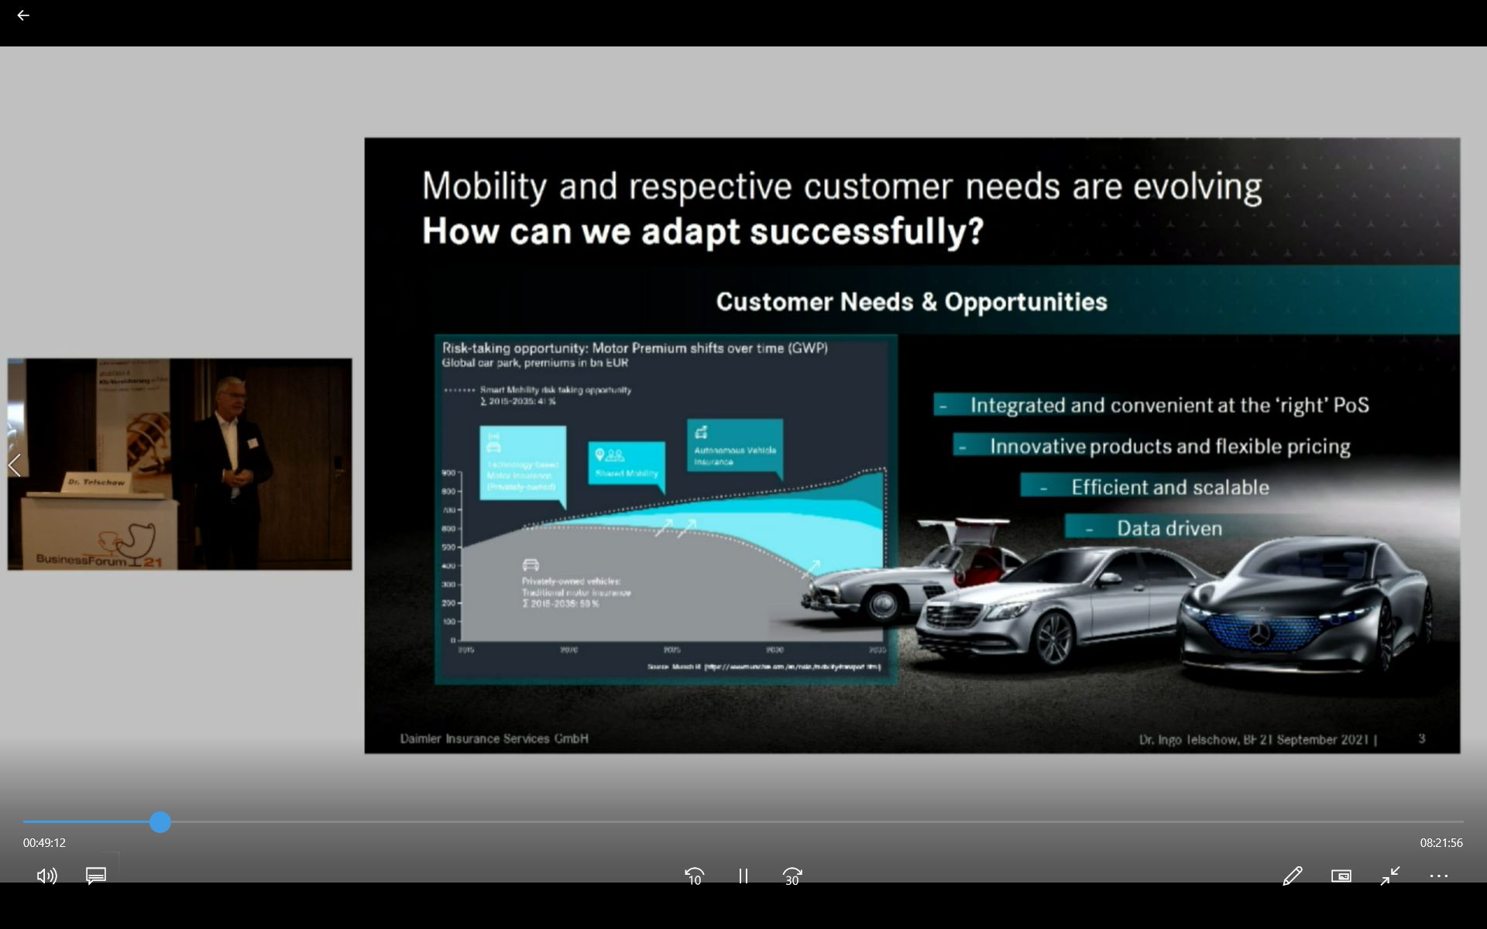
Task: Click the total duration 08:21:56 label
Action: tap(1441, 842)
